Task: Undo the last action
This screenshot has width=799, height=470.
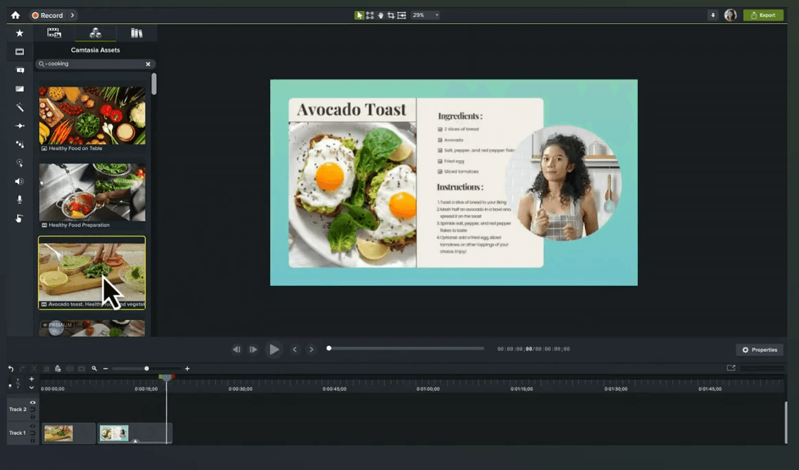Action: (x=11, y=369)
